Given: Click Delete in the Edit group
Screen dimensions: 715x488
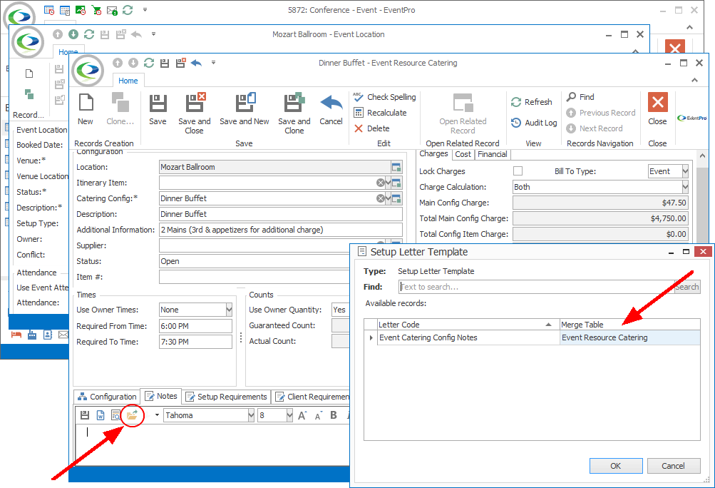Looking at the screenshot, I should point(372,128).
